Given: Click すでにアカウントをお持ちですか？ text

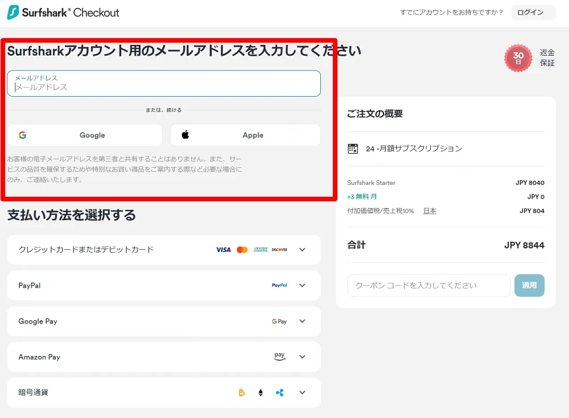Looking at the screenshot, I should click(451, 13).
